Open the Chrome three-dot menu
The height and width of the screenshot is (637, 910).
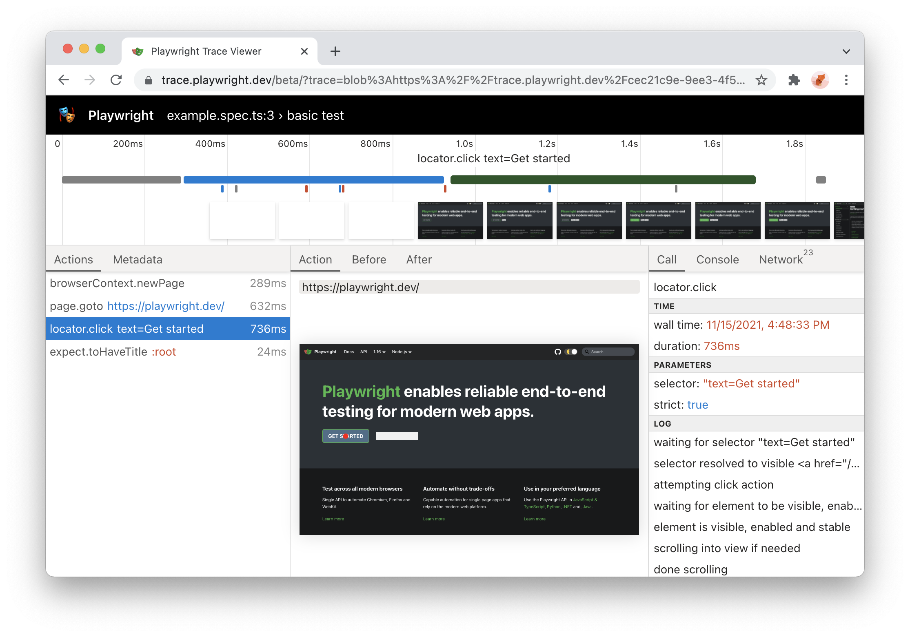pos(846,80)
